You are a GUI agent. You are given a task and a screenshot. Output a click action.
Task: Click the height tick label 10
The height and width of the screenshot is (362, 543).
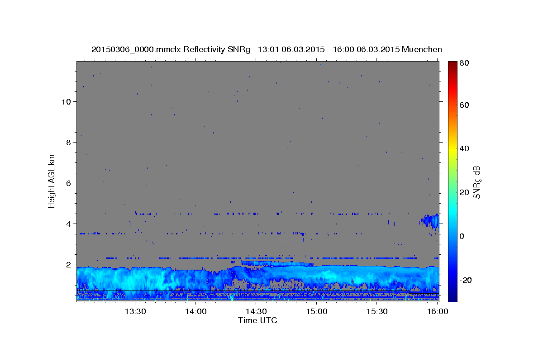tap(66, 101)
